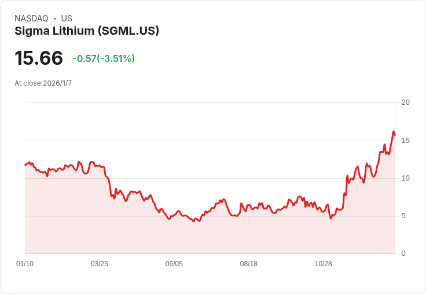Click the 08/18 date axis label
Image resolution: width=426 pixels, height=294 pixels.
click(248, 263)
